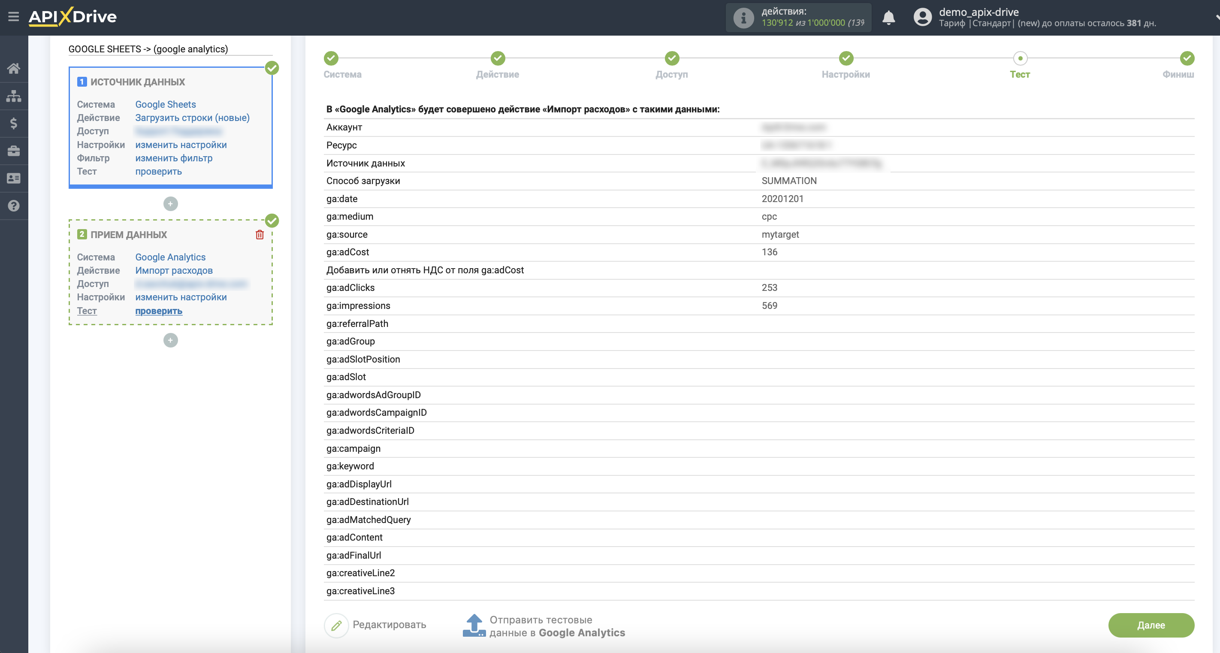Click the 130'912 actions counter

coord(777,23)
